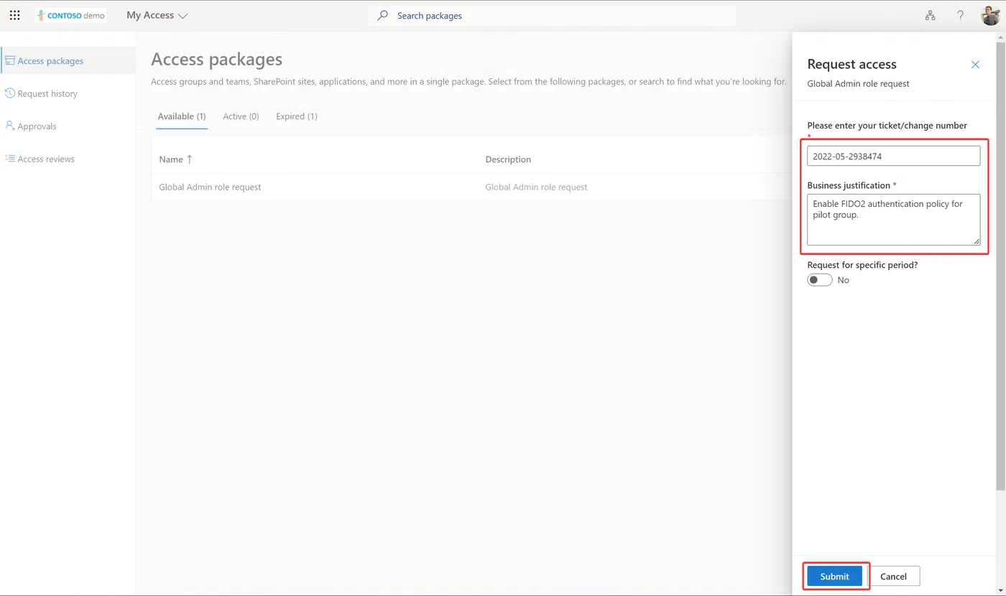The width and height of the screenshot is (1006, 596).
Task: Click the Contoso demo logo
Action: point(70,15)
